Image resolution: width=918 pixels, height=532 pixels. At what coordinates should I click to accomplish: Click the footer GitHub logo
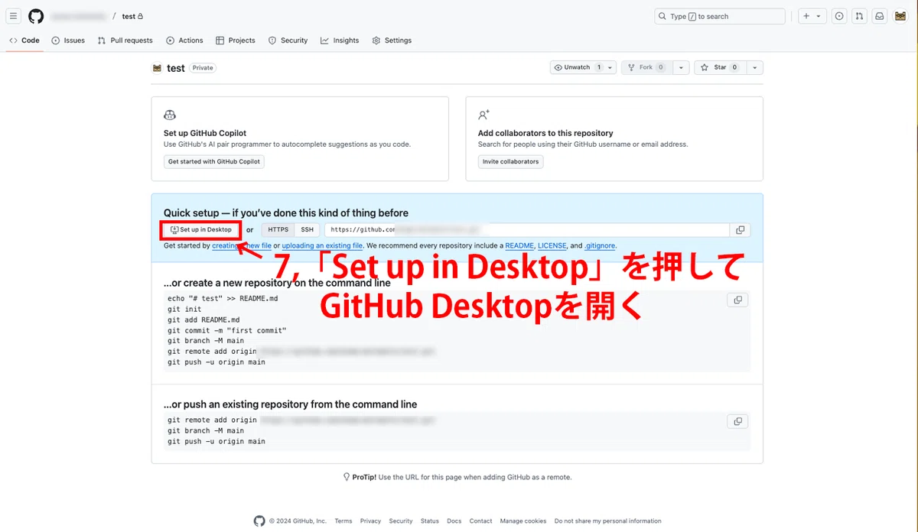click(x=259, y=521)
